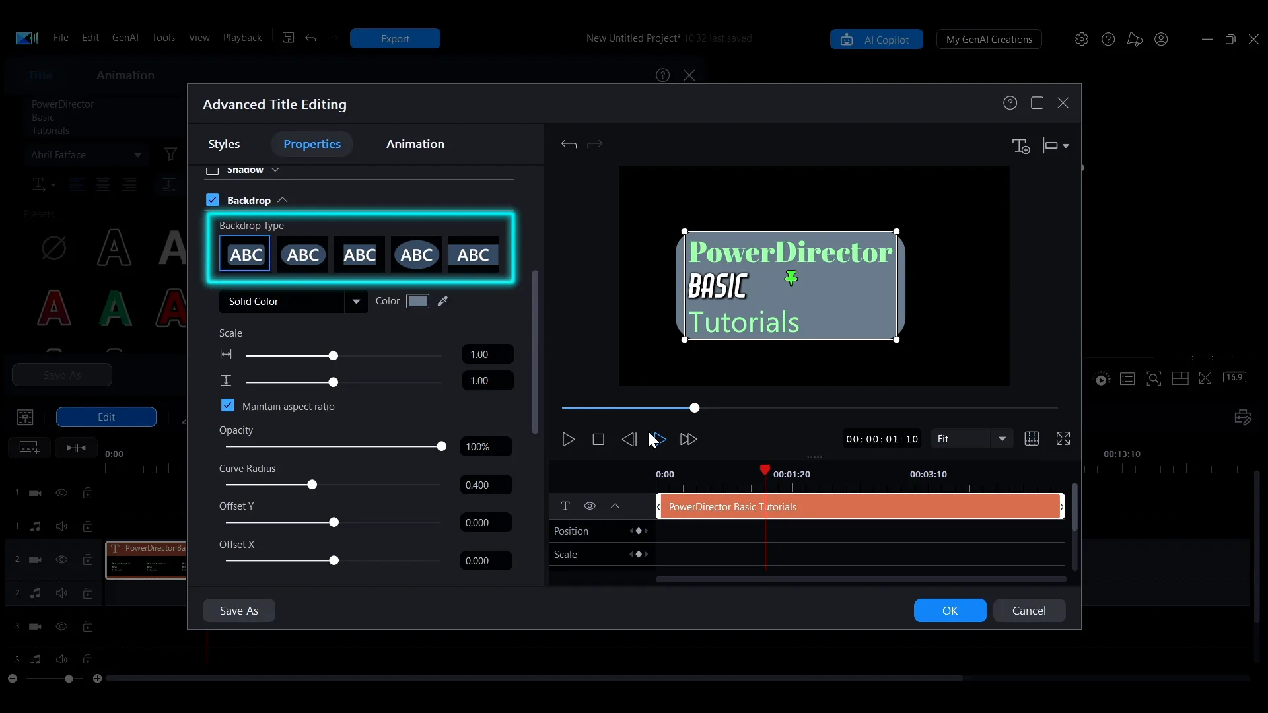Expand title preview to full screen
The width and height of the screenshot is (1268, 713).
coord(1063,439)
